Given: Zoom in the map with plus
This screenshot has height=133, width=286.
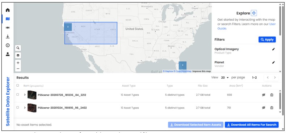Looking at the screenshot, I should 18,63.
